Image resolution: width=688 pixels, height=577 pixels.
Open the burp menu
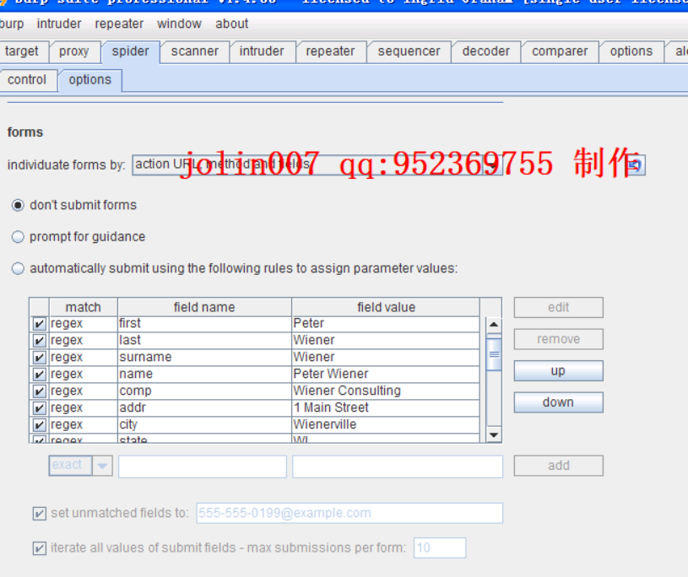(12, 24)
